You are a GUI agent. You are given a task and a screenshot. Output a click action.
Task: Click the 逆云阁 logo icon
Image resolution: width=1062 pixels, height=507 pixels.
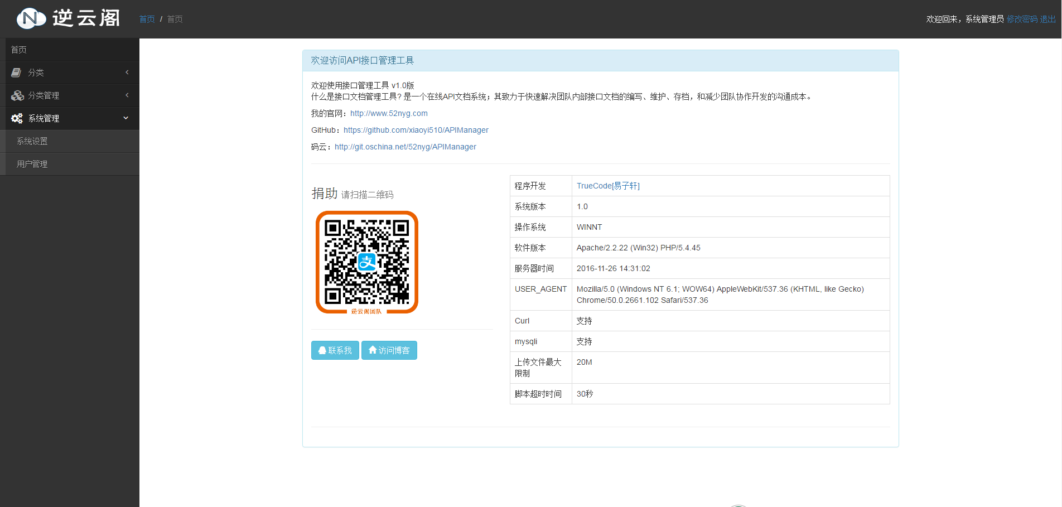click(31, 18)
